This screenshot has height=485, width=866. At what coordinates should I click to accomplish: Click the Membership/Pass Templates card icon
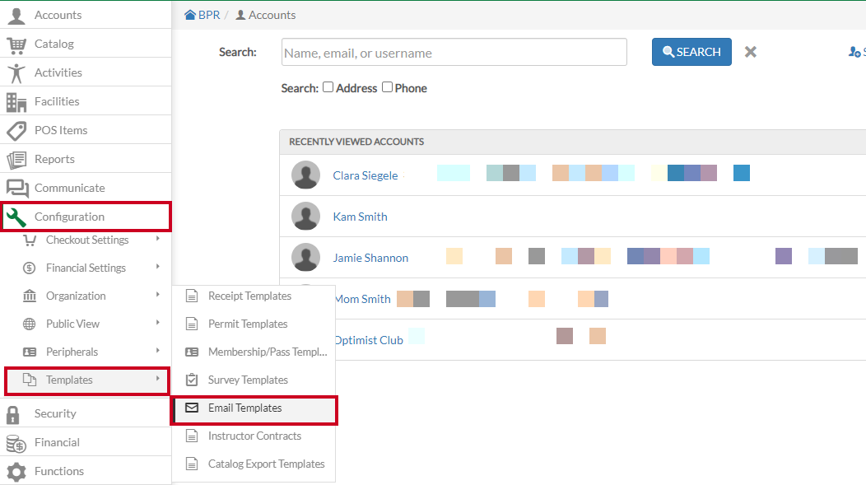click(192, 352)
